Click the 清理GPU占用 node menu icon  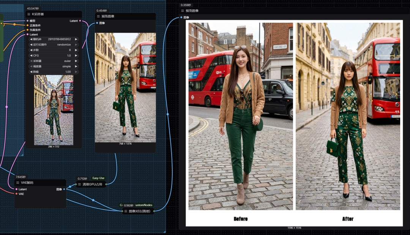coord(79,184)
